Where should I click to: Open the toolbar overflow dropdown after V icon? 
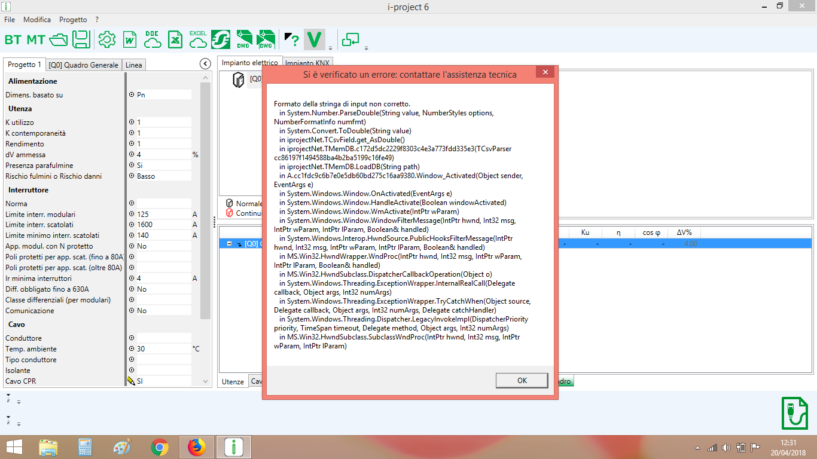330,48
